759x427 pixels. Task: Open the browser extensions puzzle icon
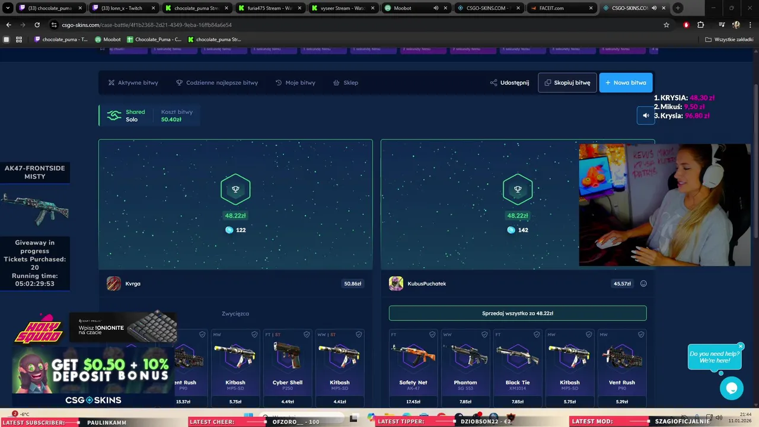[x=701, y=25]
